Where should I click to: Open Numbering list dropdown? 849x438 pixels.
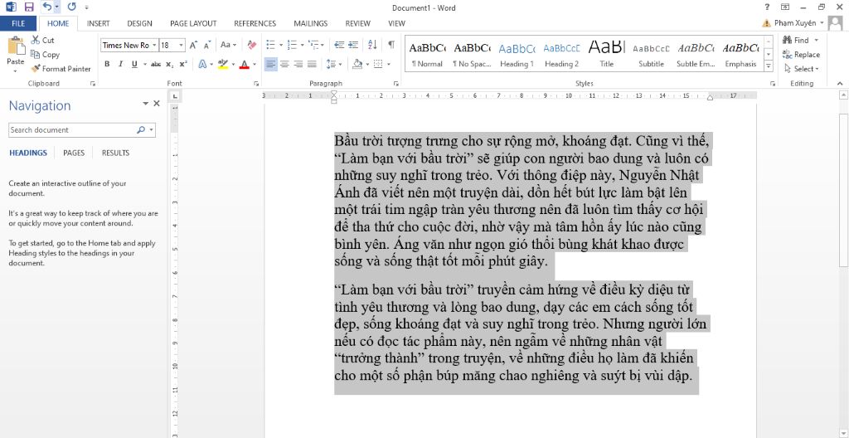(x=301, y=45)
